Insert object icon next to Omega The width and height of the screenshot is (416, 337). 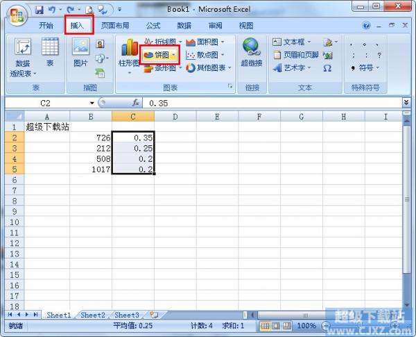(x=328, y=56)
